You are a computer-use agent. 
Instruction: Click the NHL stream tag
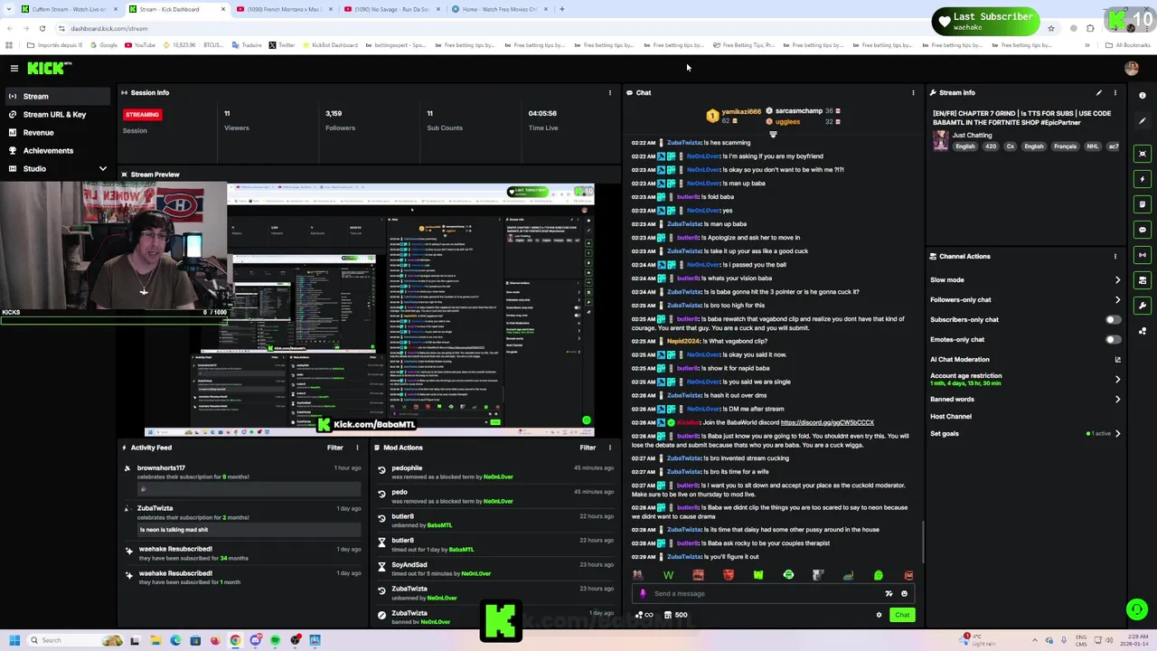point(1092,146)
